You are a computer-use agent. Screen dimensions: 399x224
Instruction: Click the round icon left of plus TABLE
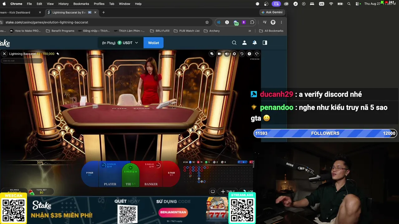click(x=213, y=192)
